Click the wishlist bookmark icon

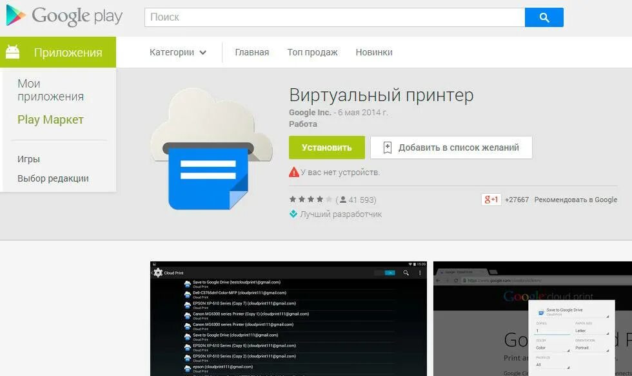pos(388,147)
